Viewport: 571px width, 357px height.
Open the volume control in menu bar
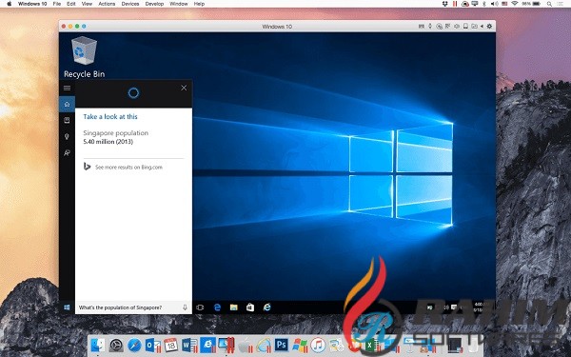494,4
